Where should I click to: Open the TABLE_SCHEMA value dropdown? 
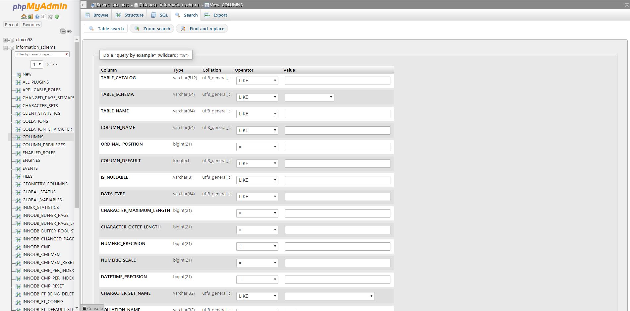309,97
